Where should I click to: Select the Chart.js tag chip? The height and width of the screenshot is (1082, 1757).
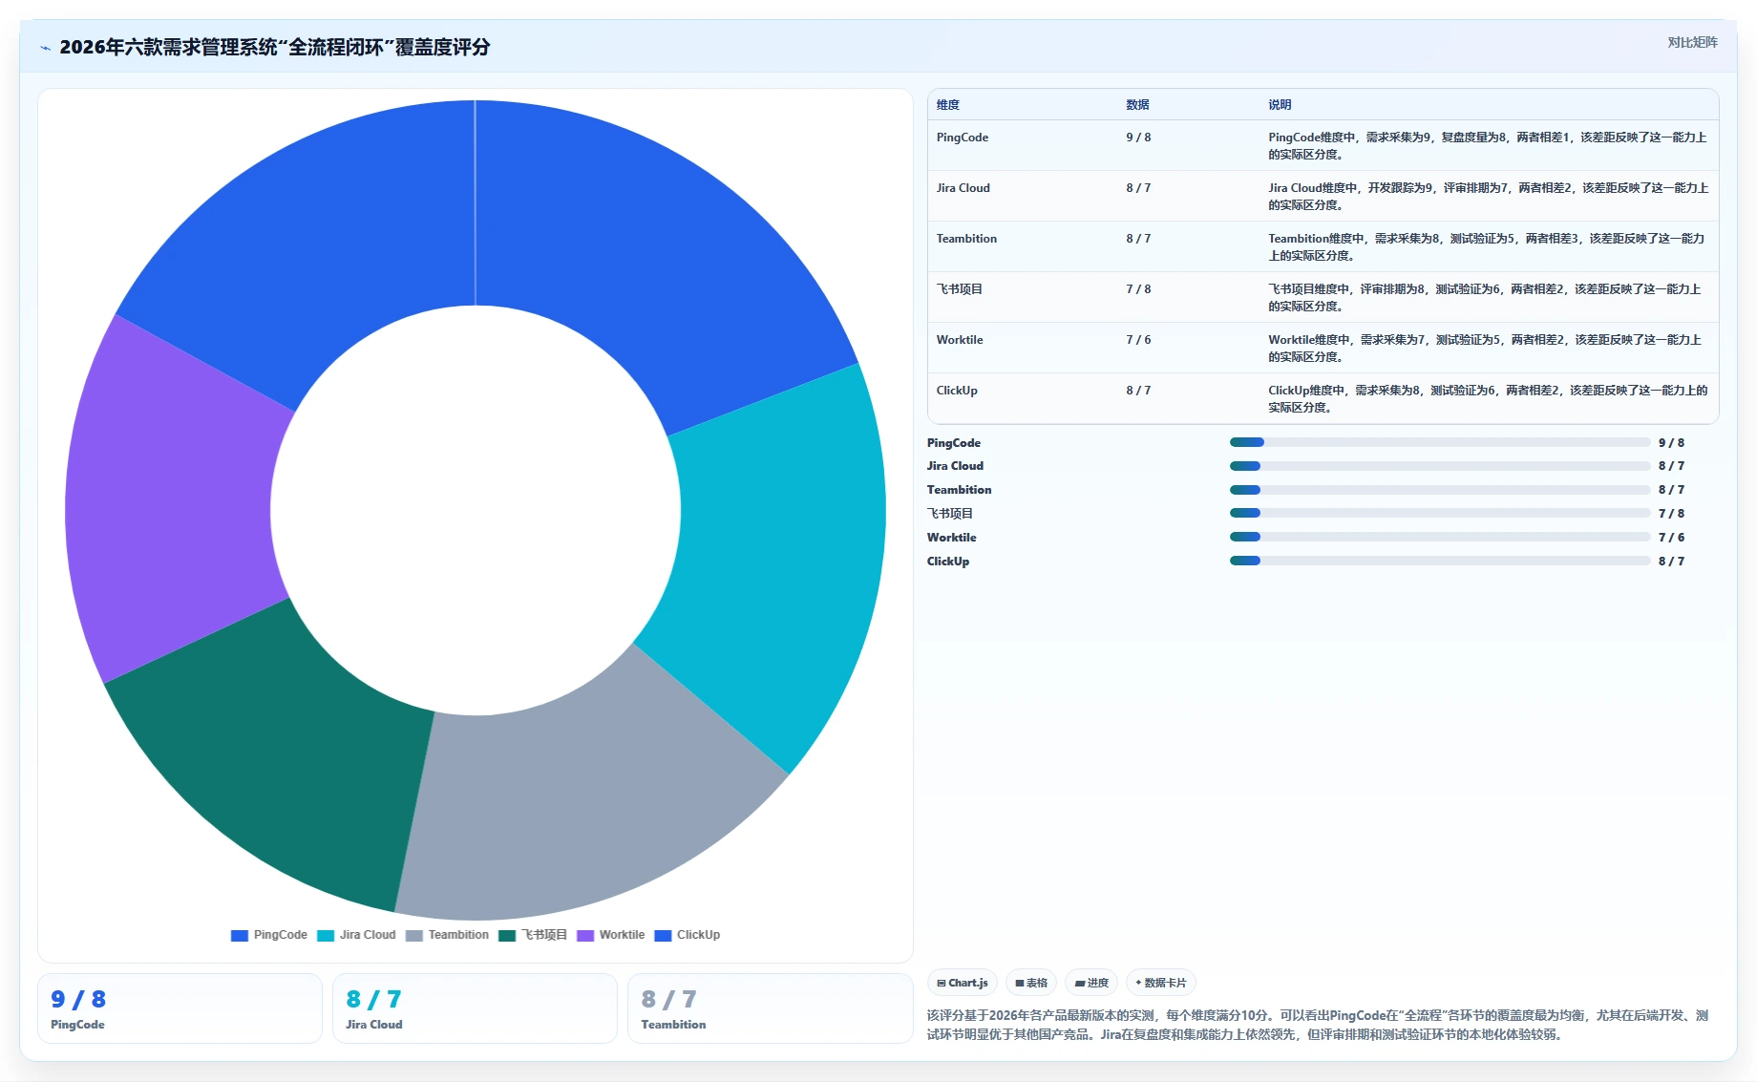click(x=963, y=983)
